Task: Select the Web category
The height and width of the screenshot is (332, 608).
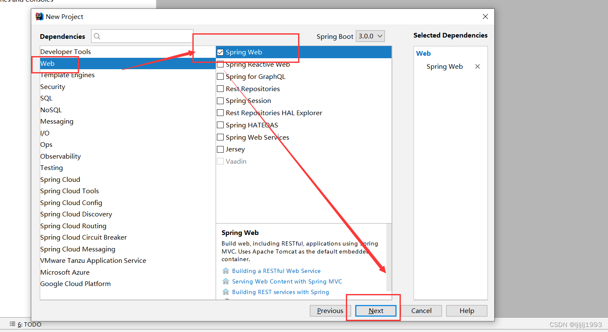Action: [128, 63]
